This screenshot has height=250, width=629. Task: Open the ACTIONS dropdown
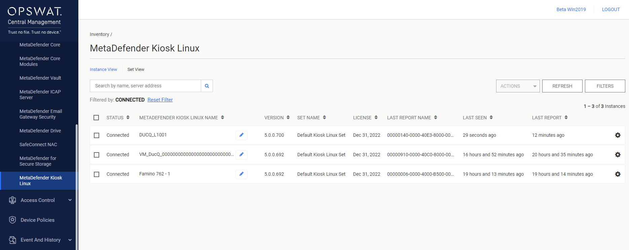(x=518, y=86)
